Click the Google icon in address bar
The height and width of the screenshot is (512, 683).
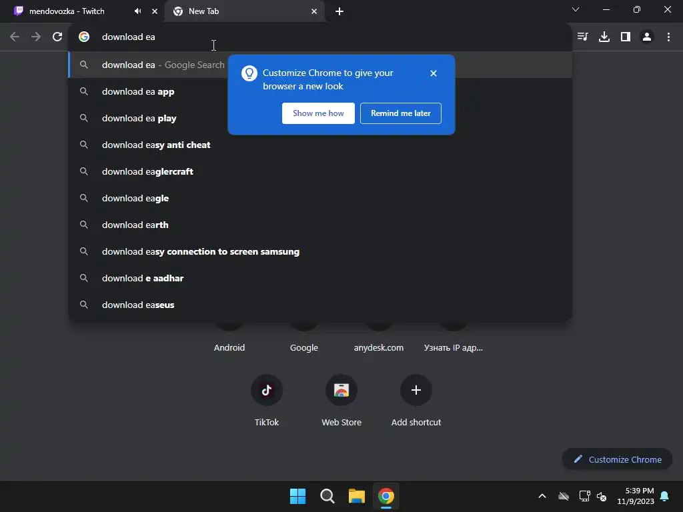(x=84, y=37)
